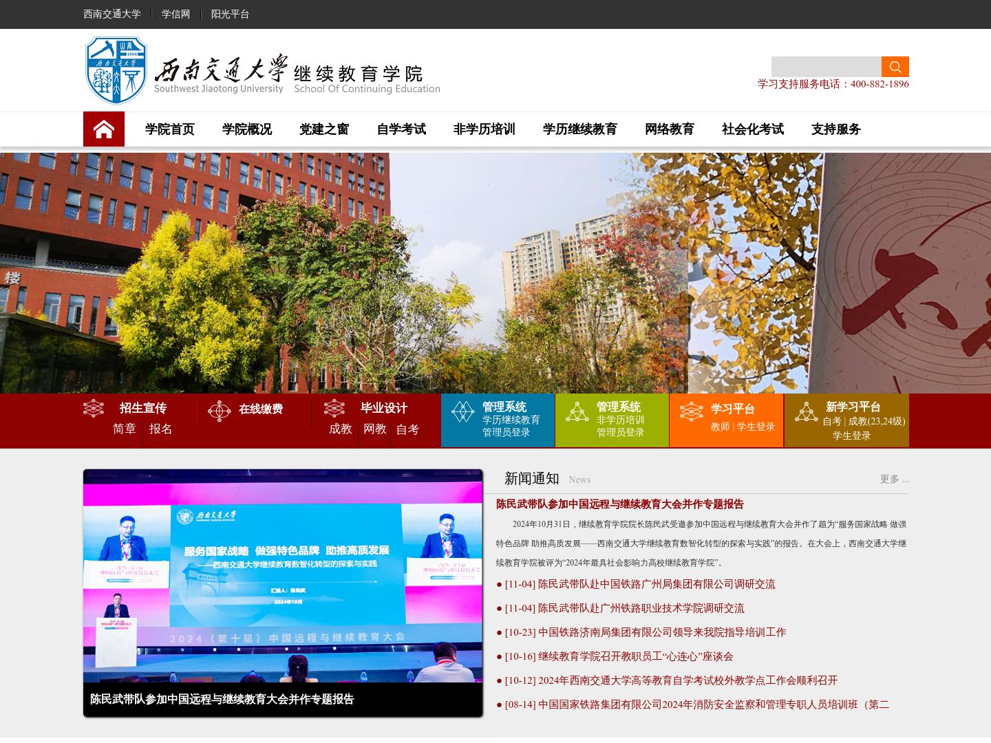The width and height of the screenshot is (991, 743).
Task: Click the university crest logo
Action: (x=116, y=70)
